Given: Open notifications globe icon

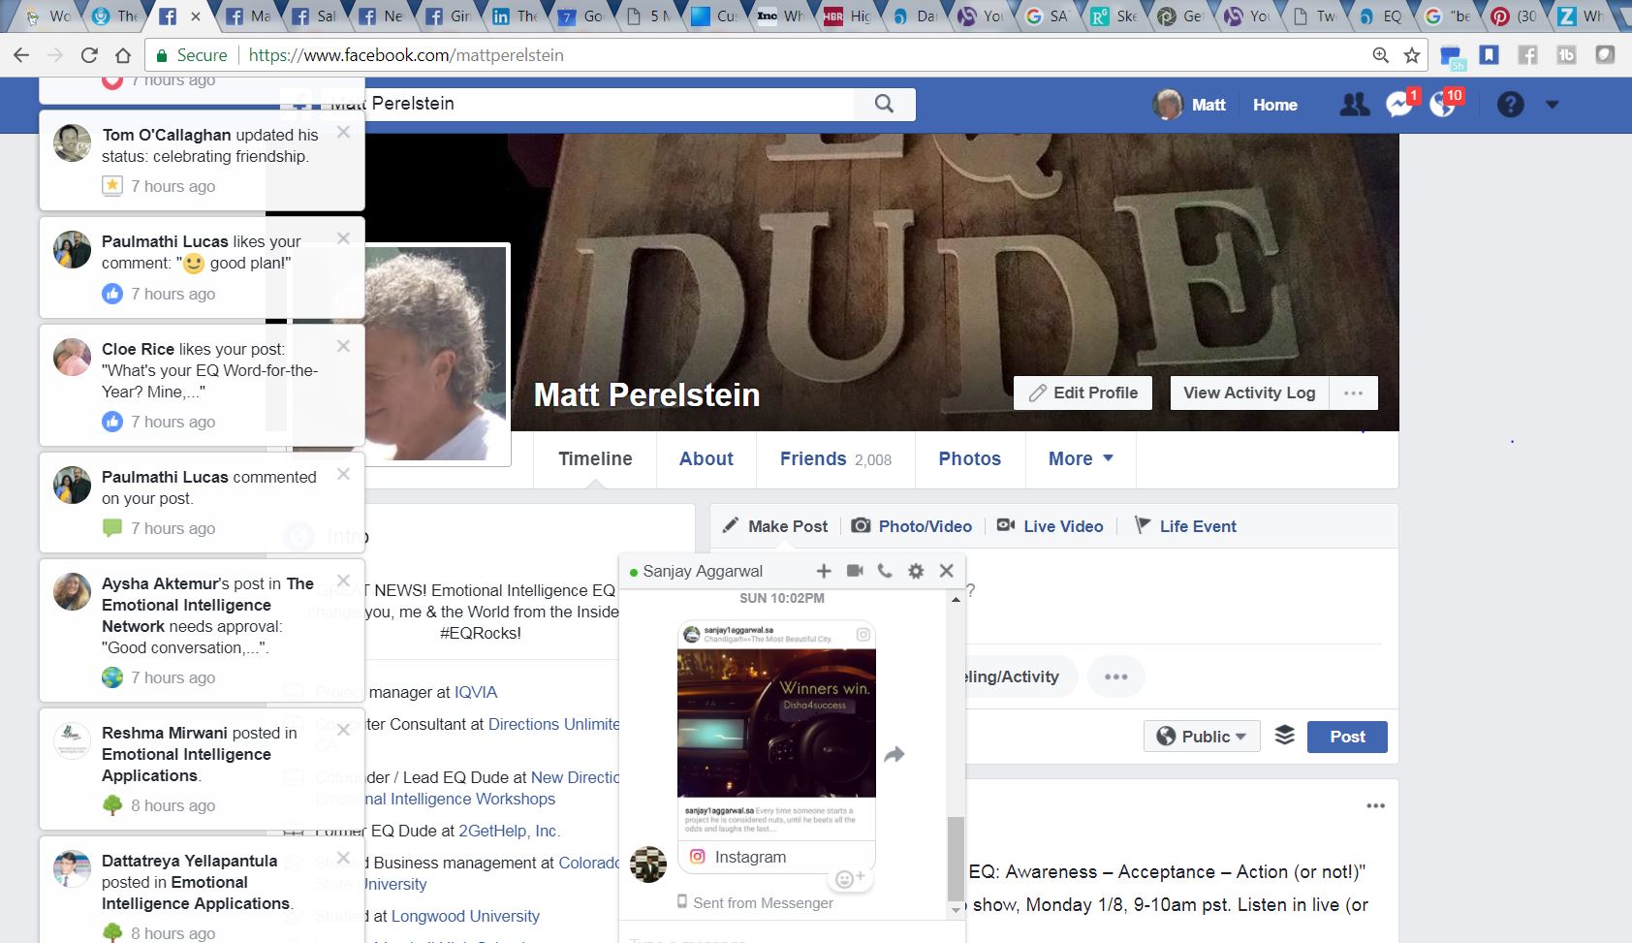Looking at the screenshot, I should click(1443, 105).
